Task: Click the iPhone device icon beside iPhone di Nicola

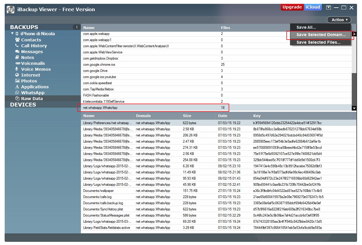Action: 17,34
